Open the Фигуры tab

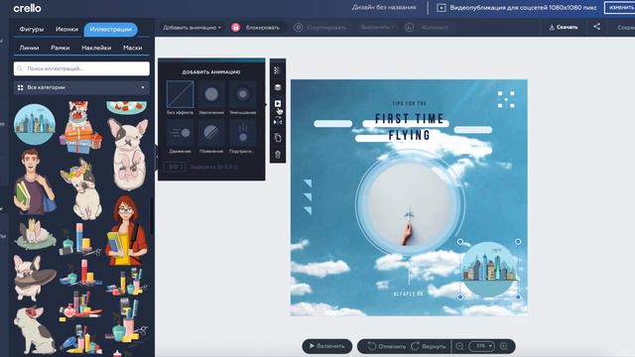point(31,29)
